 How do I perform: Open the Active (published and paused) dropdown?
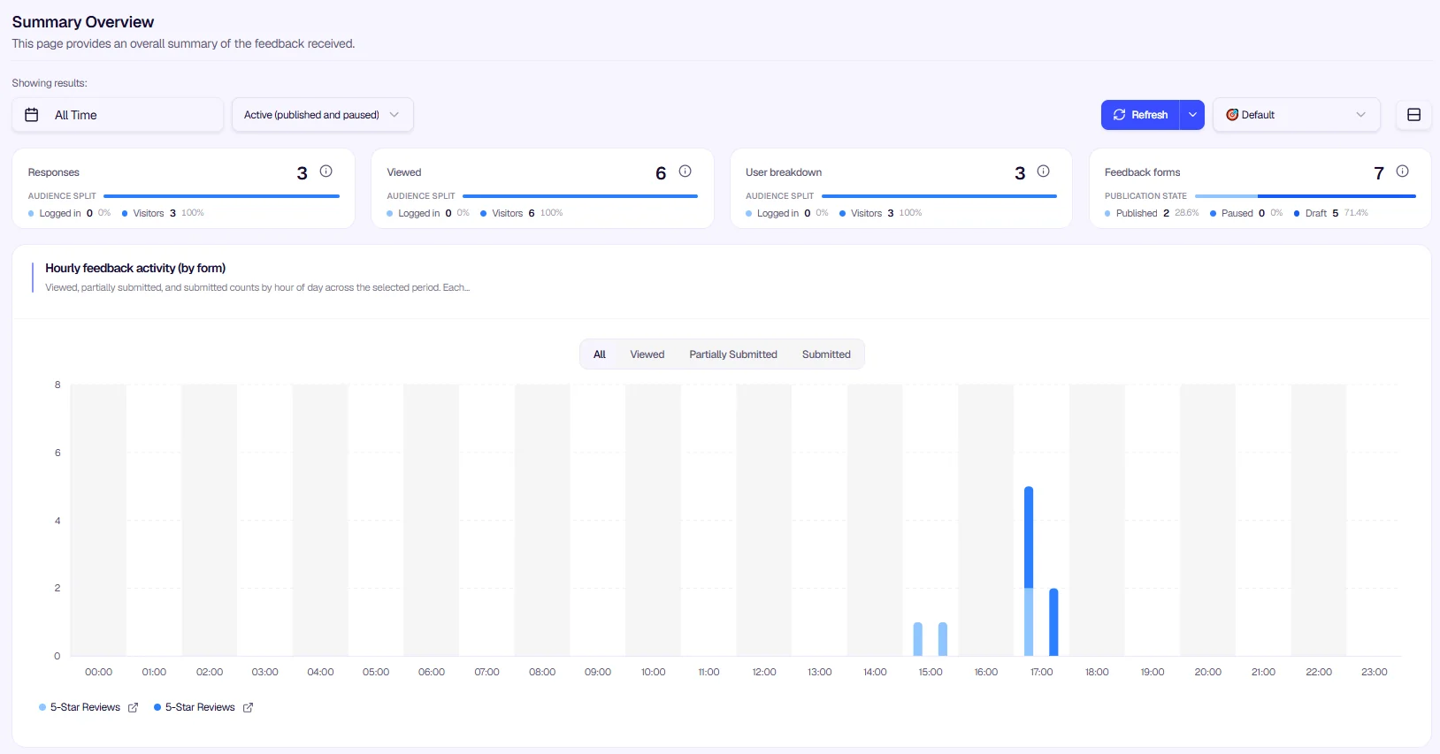point(322,115)
